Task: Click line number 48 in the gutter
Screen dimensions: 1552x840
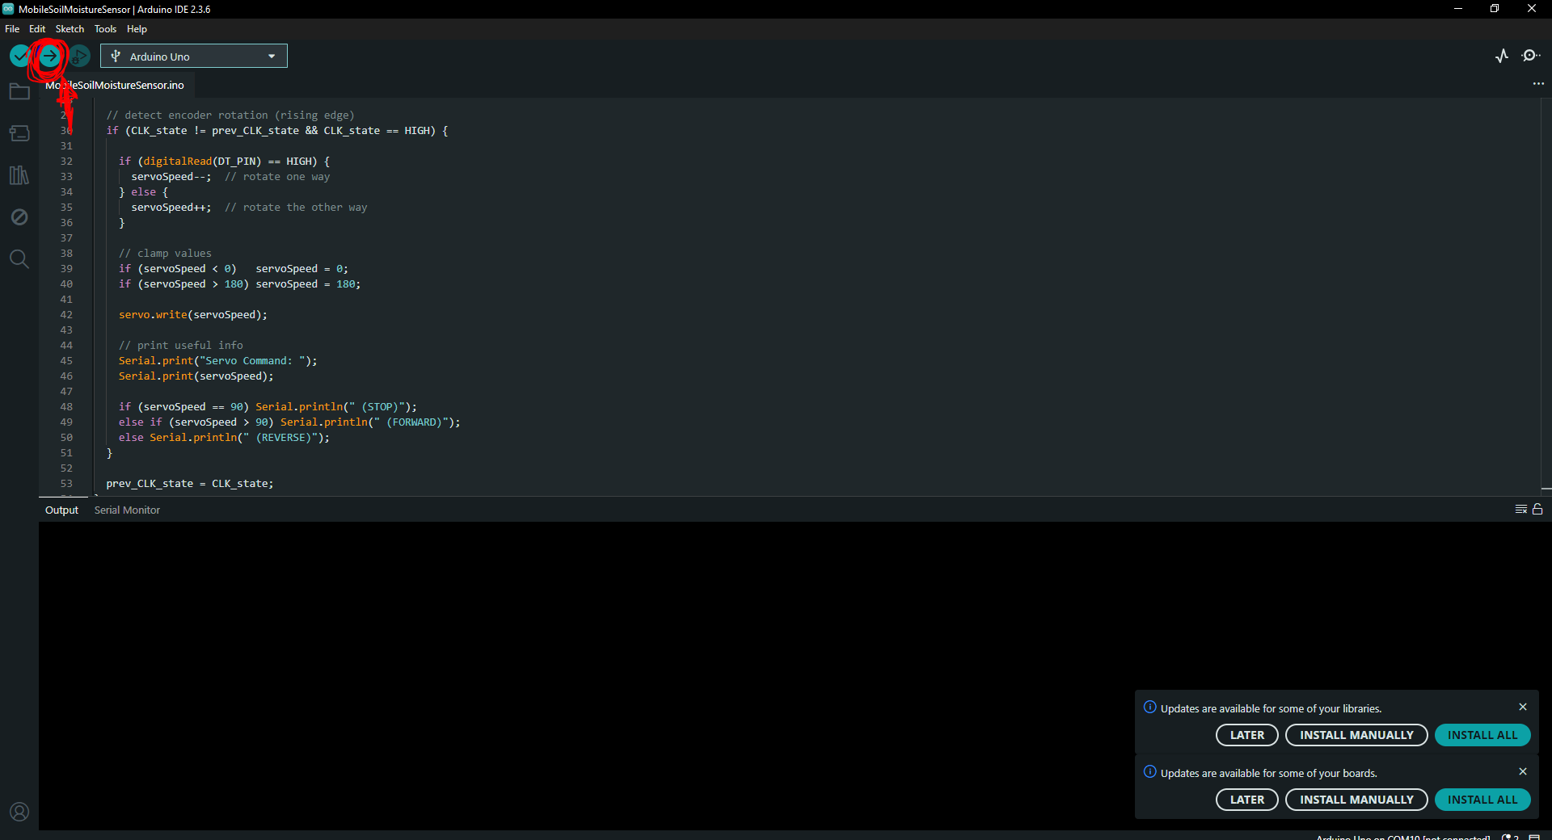Action: [66, 407]
